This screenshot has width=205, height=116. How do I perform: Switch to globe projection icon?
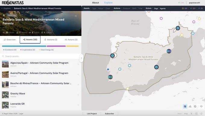point(195,106)
